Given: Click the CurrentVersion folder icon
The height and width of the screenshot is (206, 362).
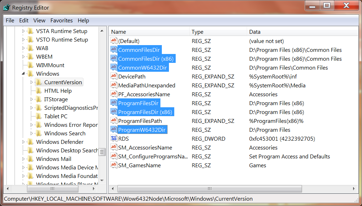Looking at the screenshot, I should [39, 82].
